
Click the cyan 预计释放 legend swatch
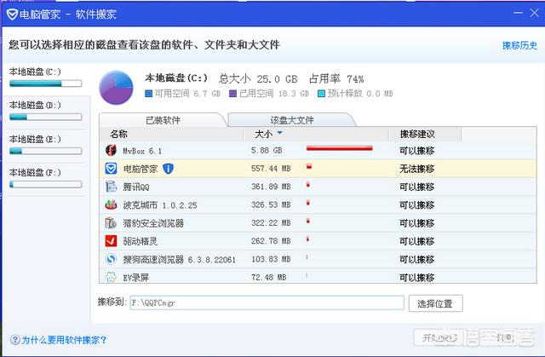point(321,94)
